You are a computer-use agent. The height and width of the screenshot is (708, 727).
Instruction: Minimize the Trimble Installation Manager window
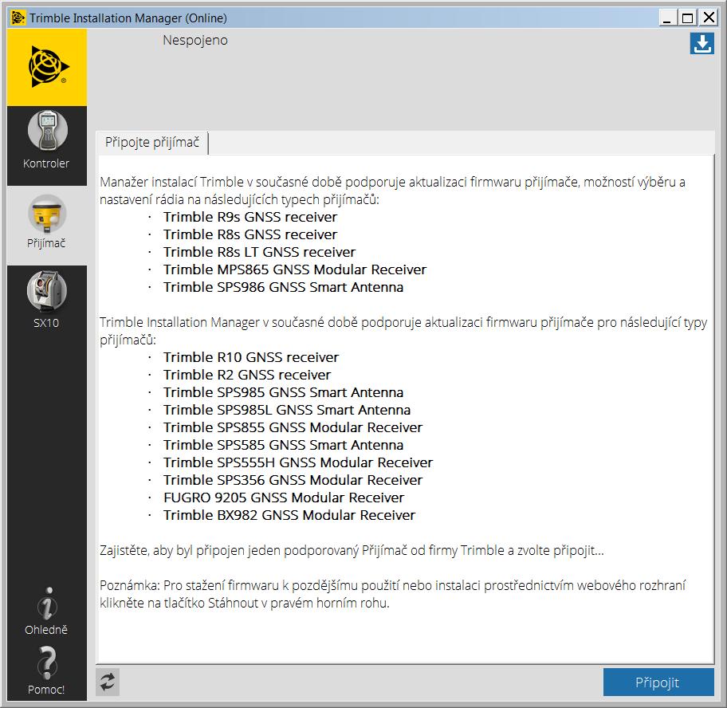click(x=667, y=18)
